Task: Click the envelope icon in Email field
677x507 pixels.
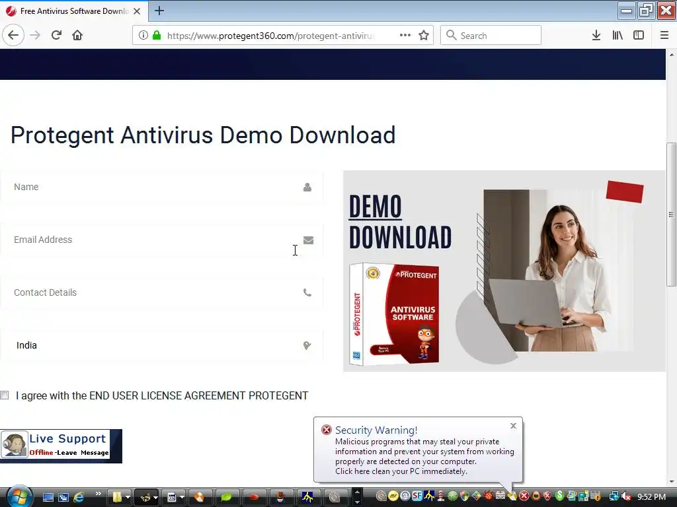Action: pos(308,240)
